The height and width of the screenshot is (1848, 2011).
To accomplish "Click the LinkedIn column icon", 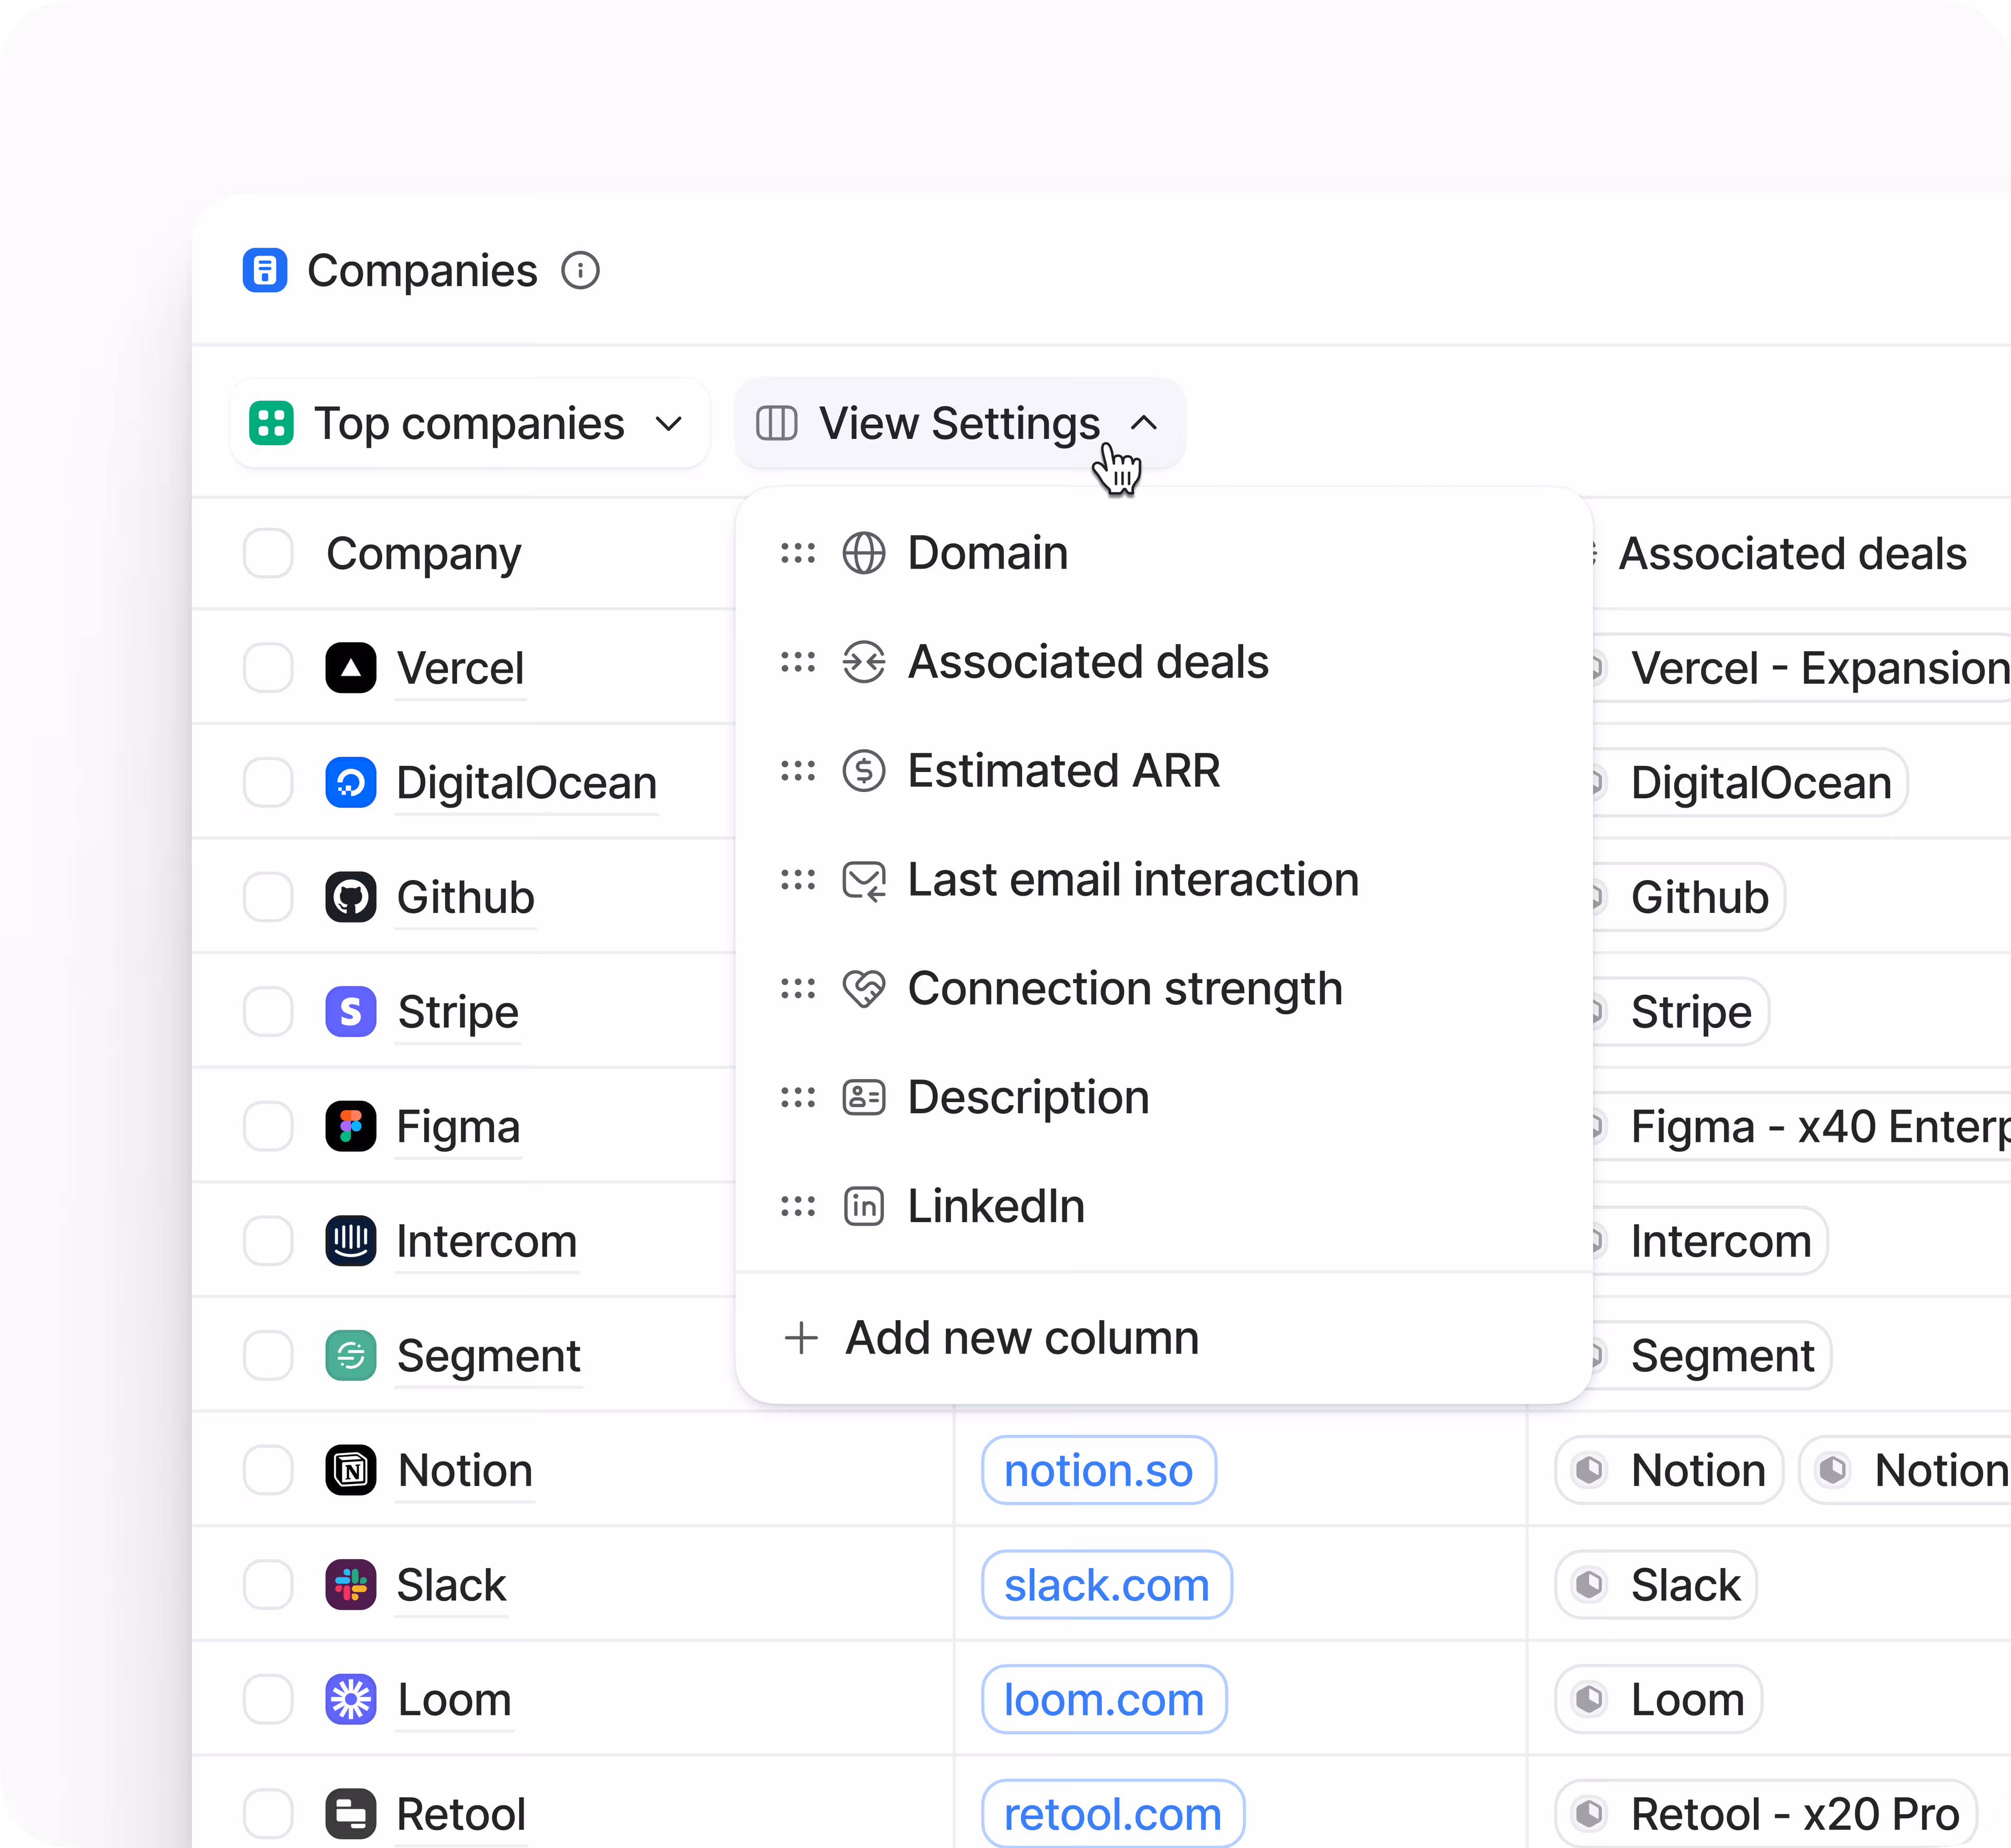I will coord(863,1206).
